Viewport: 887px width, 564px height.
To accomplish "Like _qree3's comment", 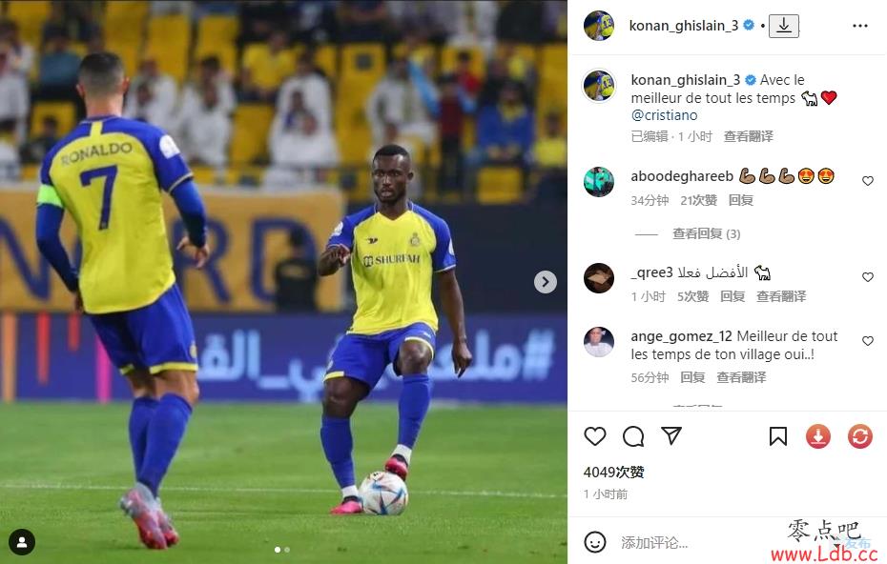I will [x=867, y=277].
